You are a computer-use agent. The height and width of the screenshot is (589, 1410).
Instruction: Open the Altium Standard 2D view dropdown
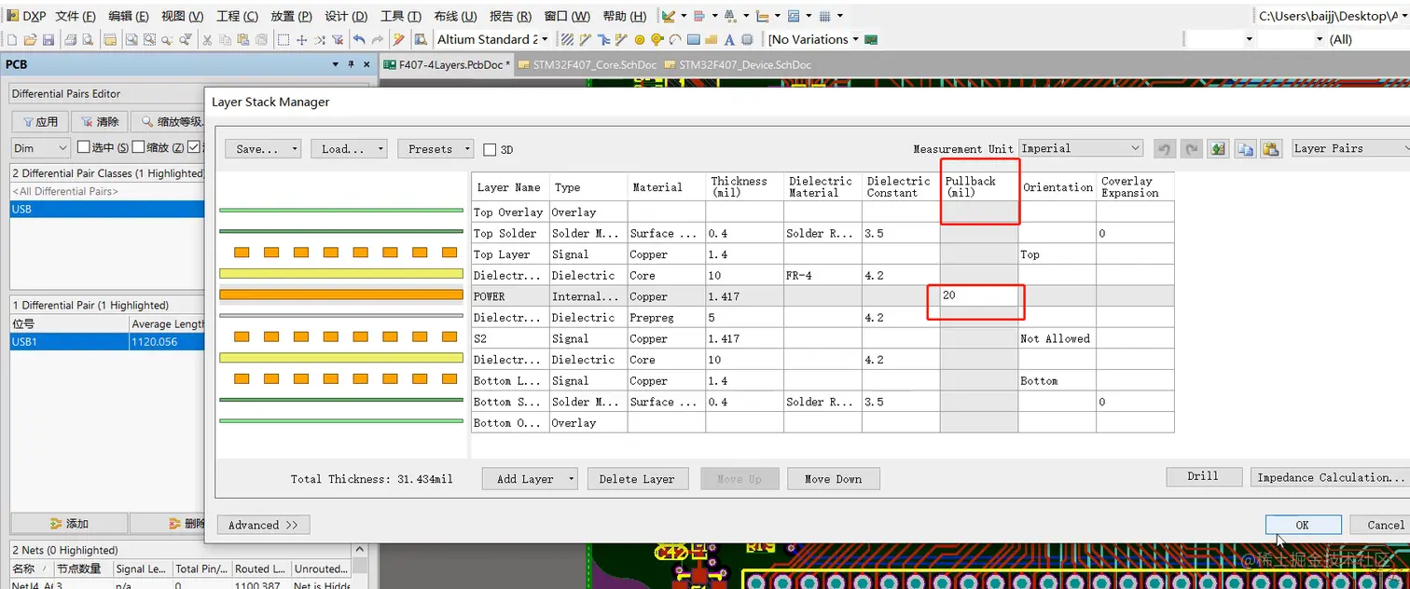(x=491, y=40)
